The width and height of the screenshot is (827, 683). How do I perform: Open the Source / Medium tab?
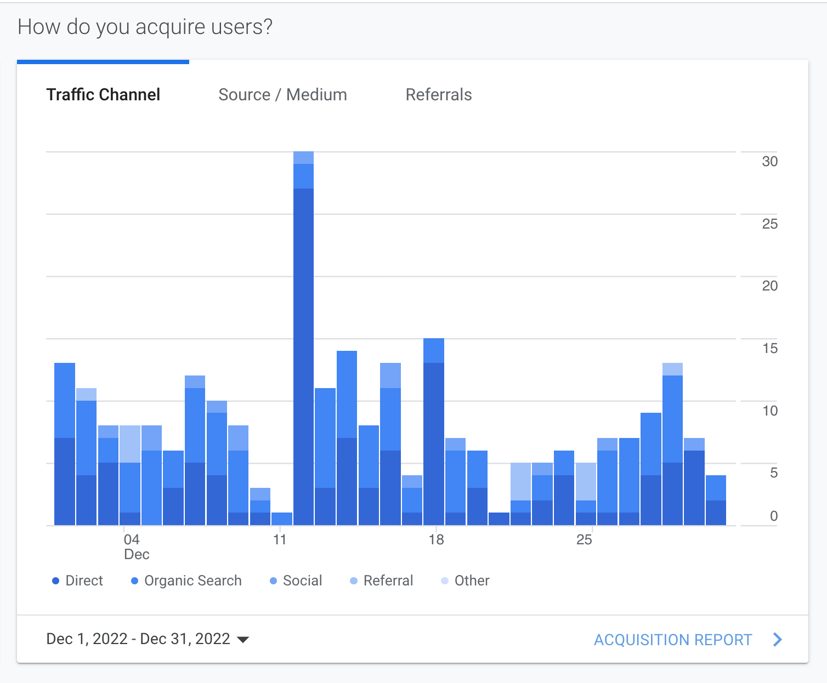282,95
